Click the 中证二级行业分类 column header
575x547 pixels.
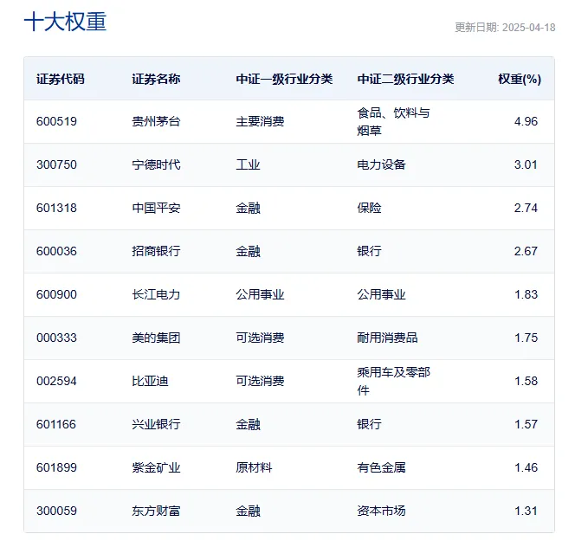coord(405,79)
